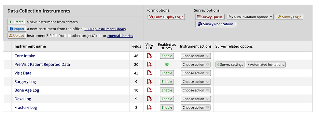The width and height of the screenshot is (319, 118).
Task: View PDF of Pre Visit Patient Reported Data
Action: (x=149, y=65)
